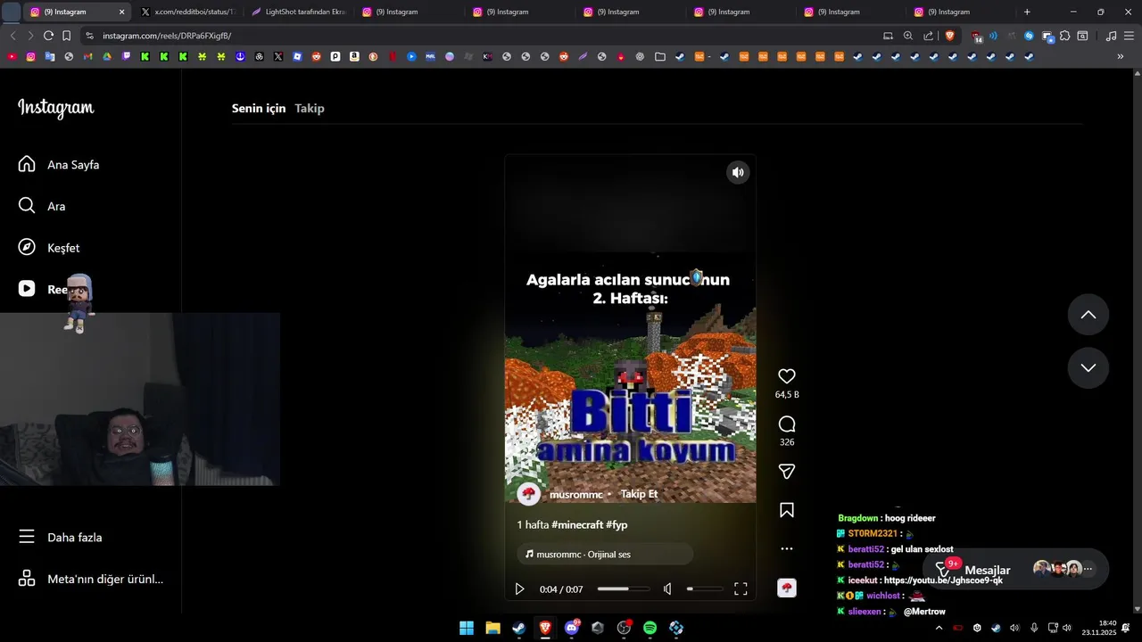This screenshot has width=1142, height=642.
Task: Open the YouTube bookmark
Action: coord(12,56)
